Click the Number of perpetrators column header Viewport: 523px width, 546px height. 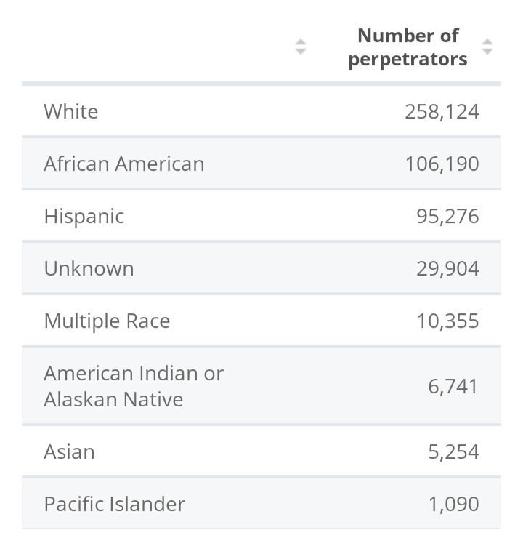[408, 47]
